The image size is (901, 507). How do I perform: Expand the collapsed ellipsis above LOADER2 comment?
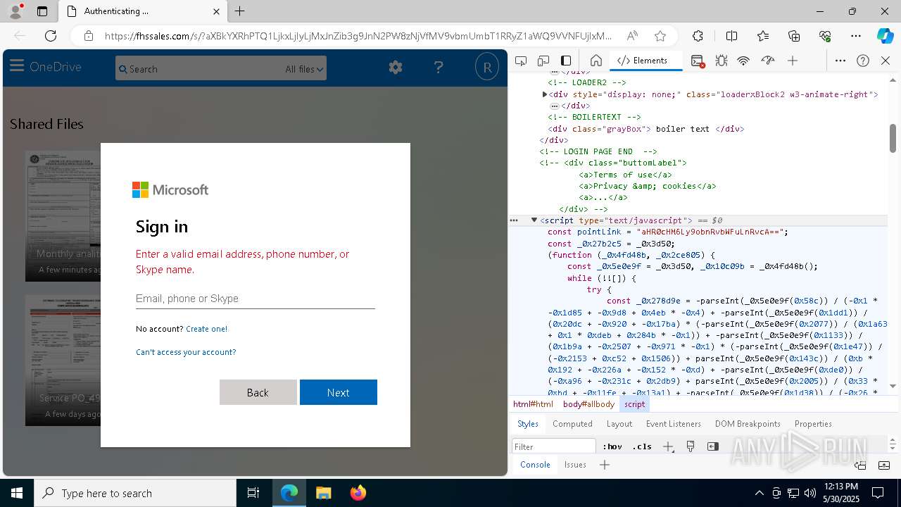(x=554, y=71)
